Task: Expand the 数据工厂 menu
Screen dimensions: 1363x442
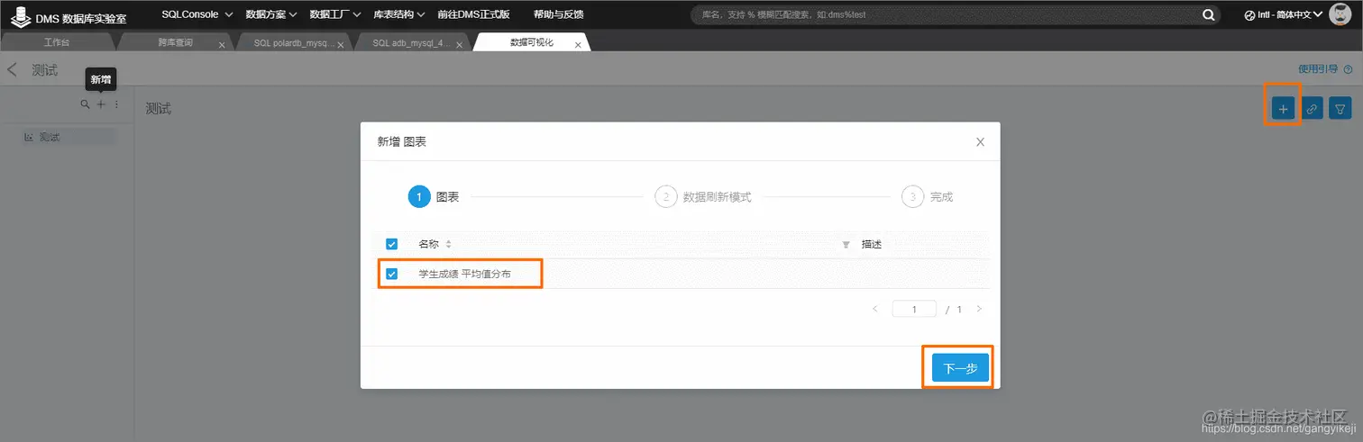Action: [335, 14]
